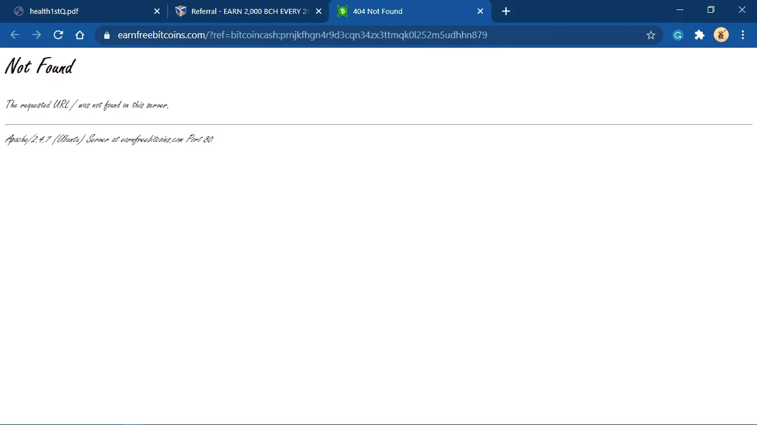The width and height of the screenshot is (757, 425).
Task: Open the browser home page
Action: [80, 35]
